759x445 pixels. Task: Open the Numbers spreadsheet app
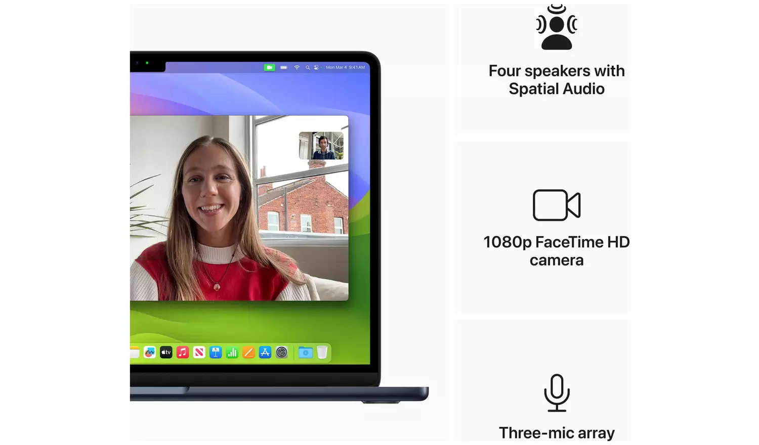tap(232, 352)
